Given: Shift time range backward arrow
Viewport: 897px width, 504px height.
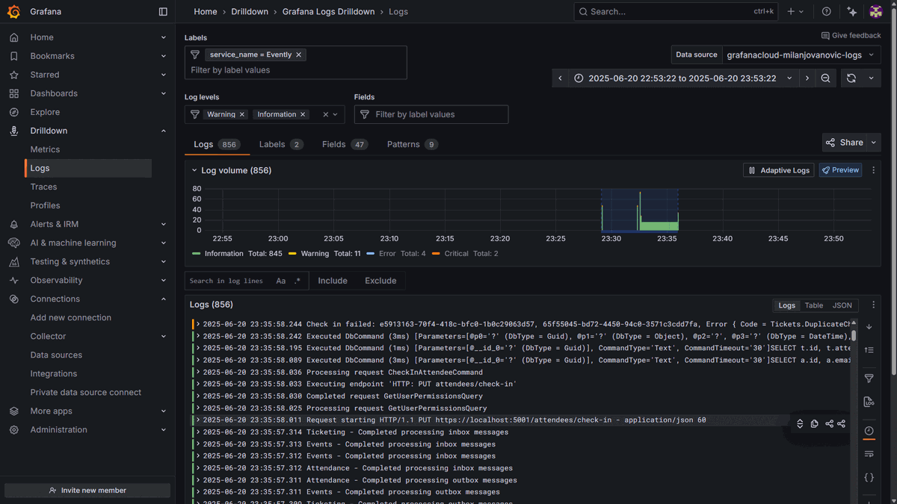Looking at the screenshot, I should pyautogui.click(x=561, y=78).
